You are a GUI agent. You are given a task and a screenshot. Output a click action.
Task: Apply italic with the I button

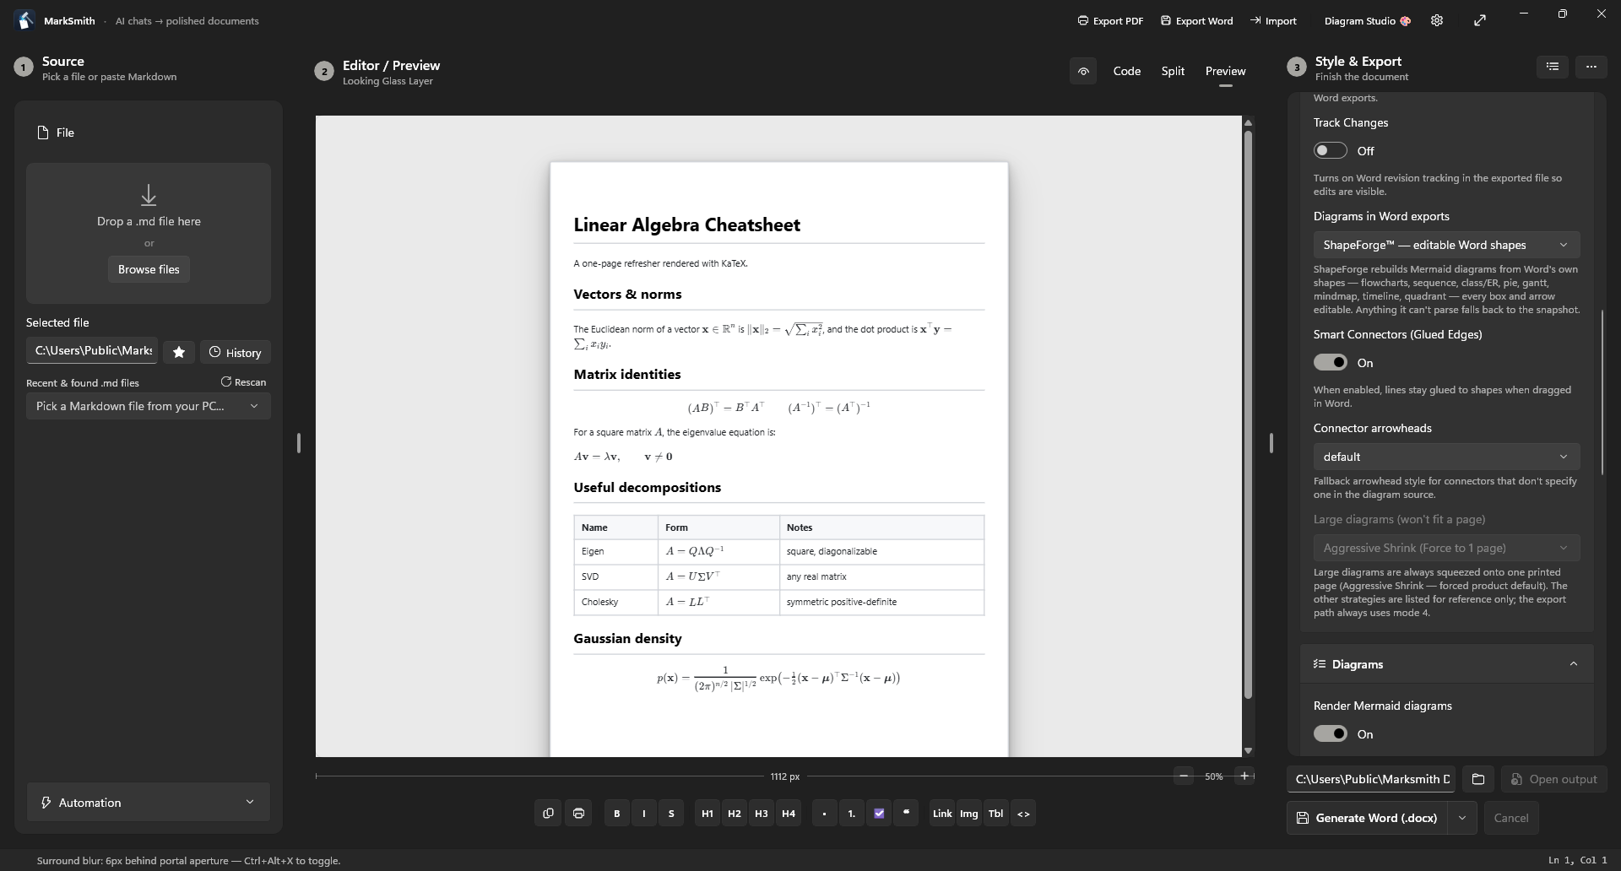[644, 814]
